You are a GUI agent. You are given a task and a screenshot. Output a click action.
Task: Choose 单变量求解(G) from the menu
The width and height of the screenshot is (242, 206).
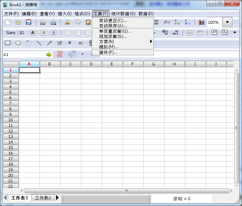tap(115, 31)
